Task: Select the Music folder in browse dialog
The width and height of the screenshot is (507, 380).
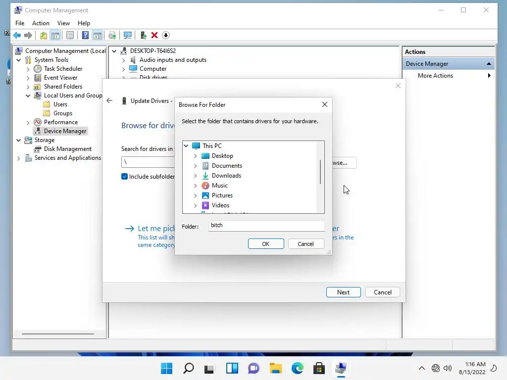Action: click(219, 186)
